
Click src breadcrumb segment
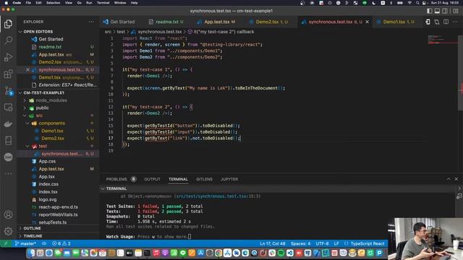tap(108, 32)
